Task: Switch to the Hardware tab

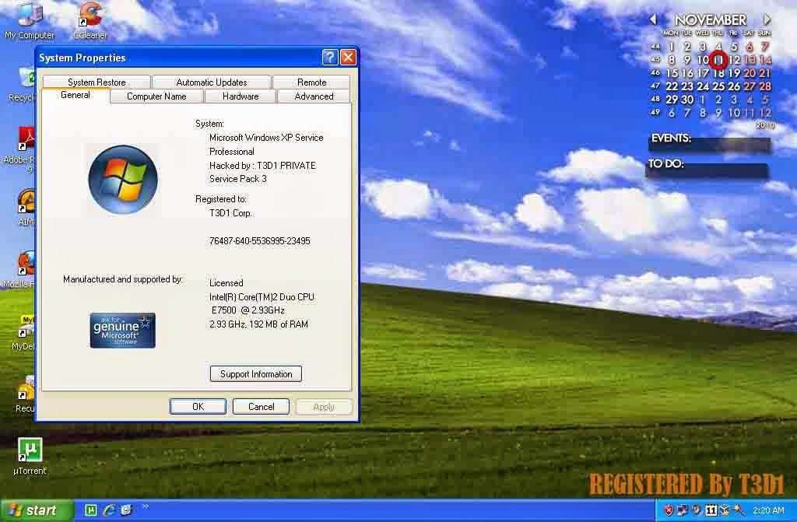Action: pyautogui.click(x=241, y=96)
